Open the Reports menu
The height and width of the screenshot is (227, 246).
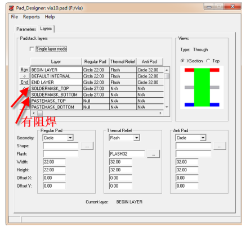32,17
